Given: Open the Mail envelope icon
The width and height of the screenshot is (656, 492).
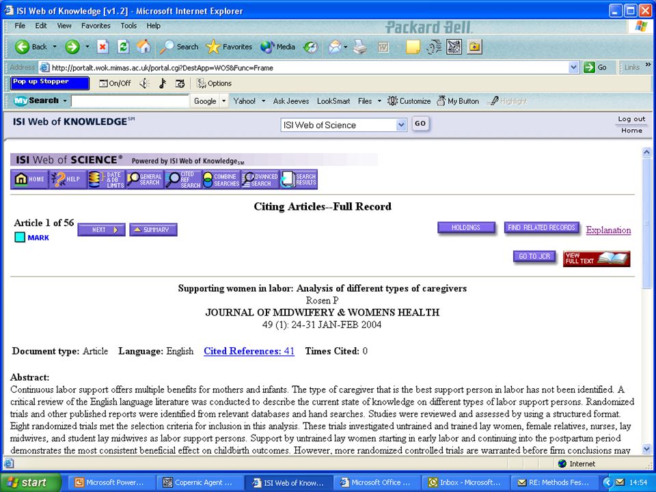Looking at the screenshot, I should [335, 47].
